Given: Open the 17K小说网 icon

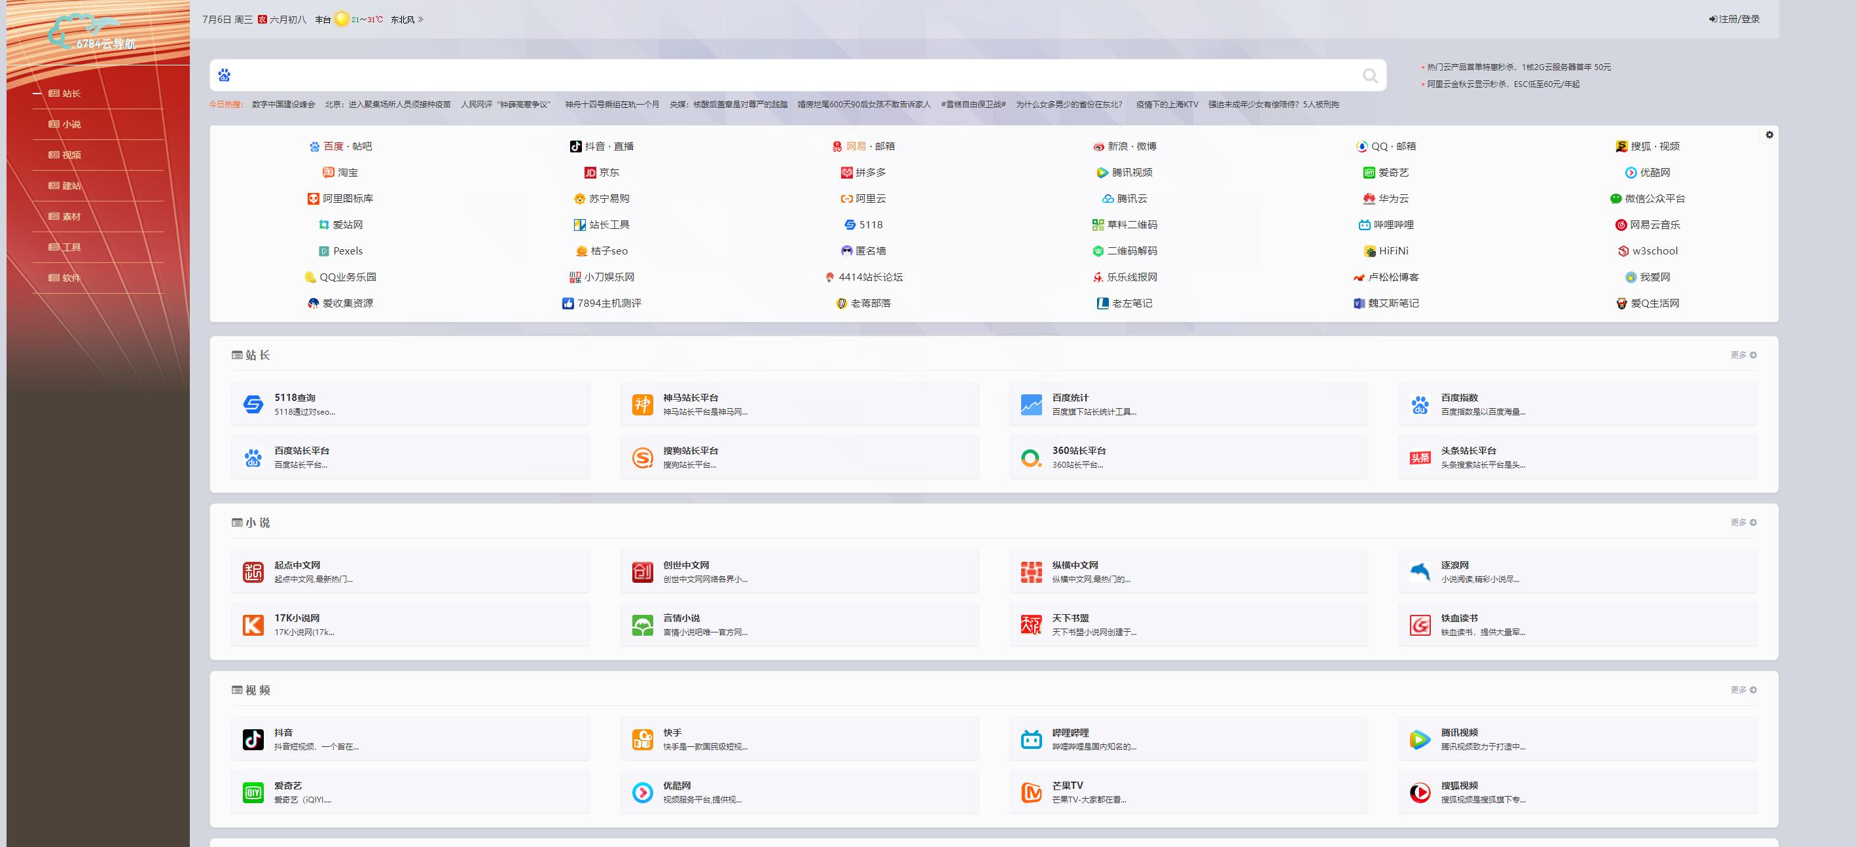Looking at the screenshot, I should coord(253,625).
